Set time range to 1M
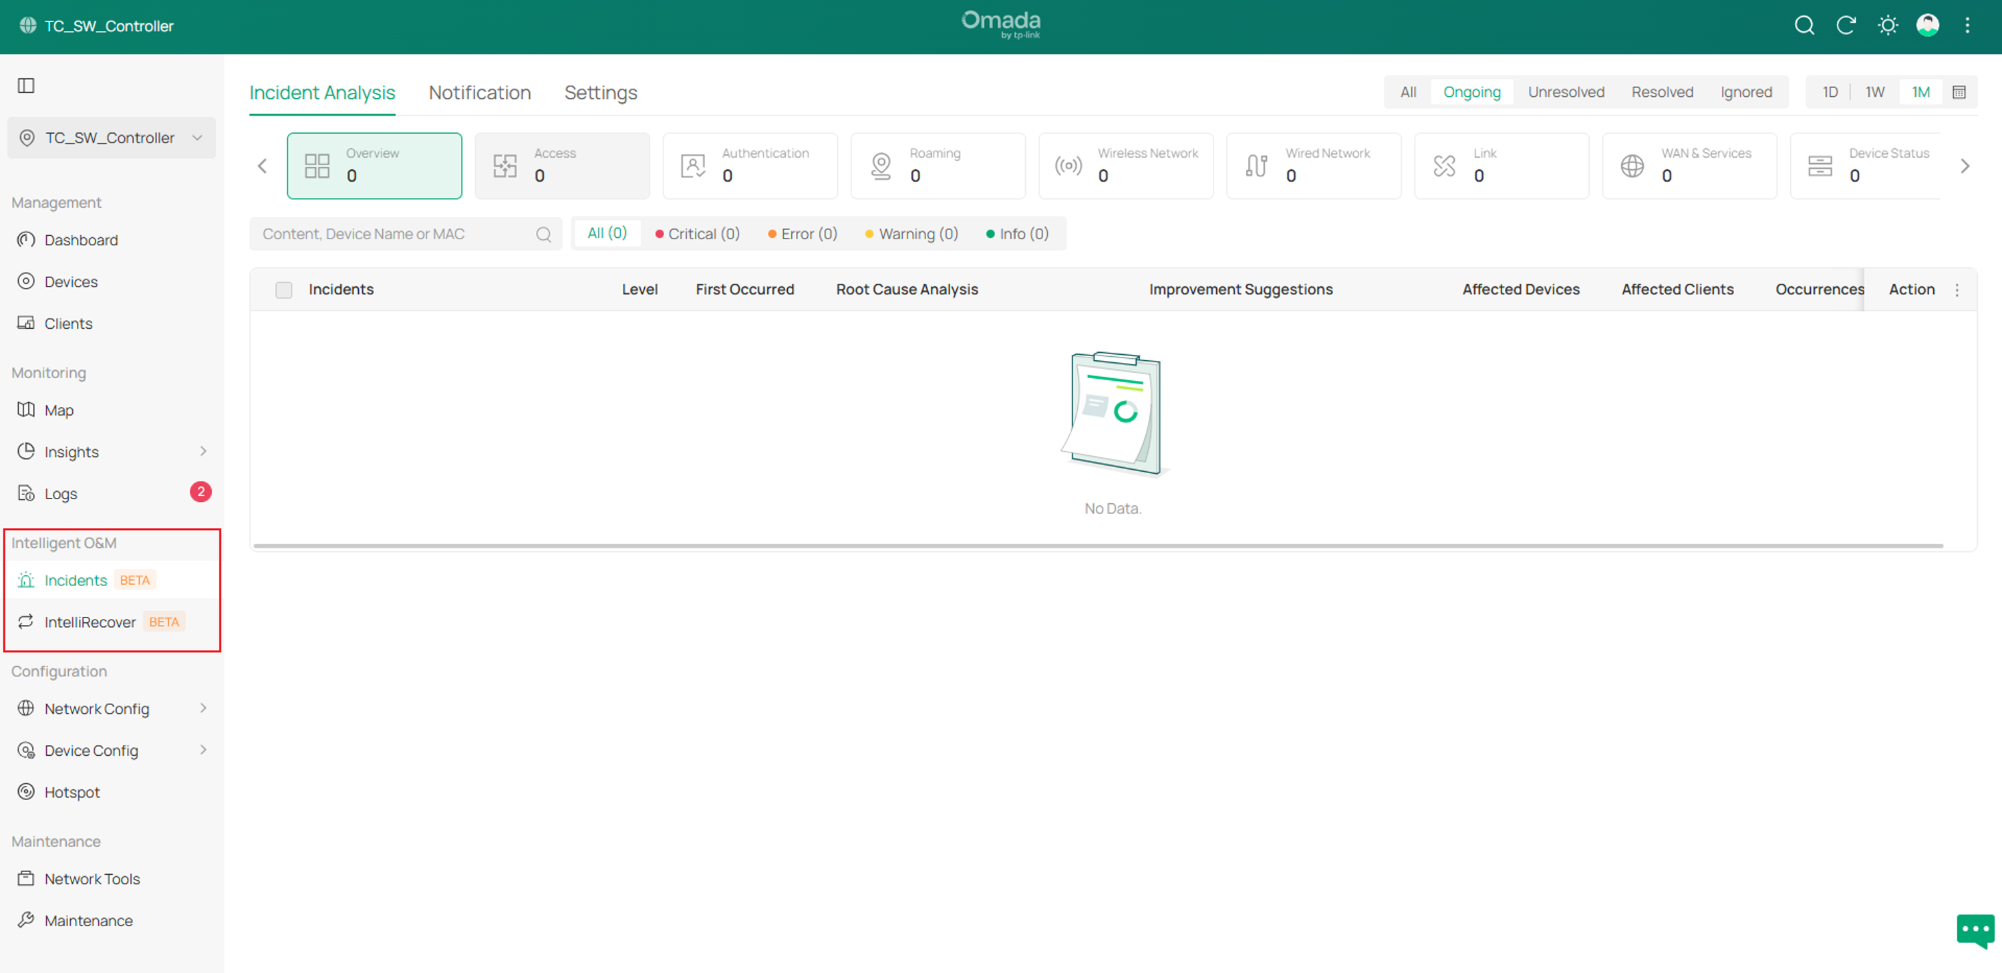Image resolution: width=2002 pixels, height=973 pixels. 1920,92
